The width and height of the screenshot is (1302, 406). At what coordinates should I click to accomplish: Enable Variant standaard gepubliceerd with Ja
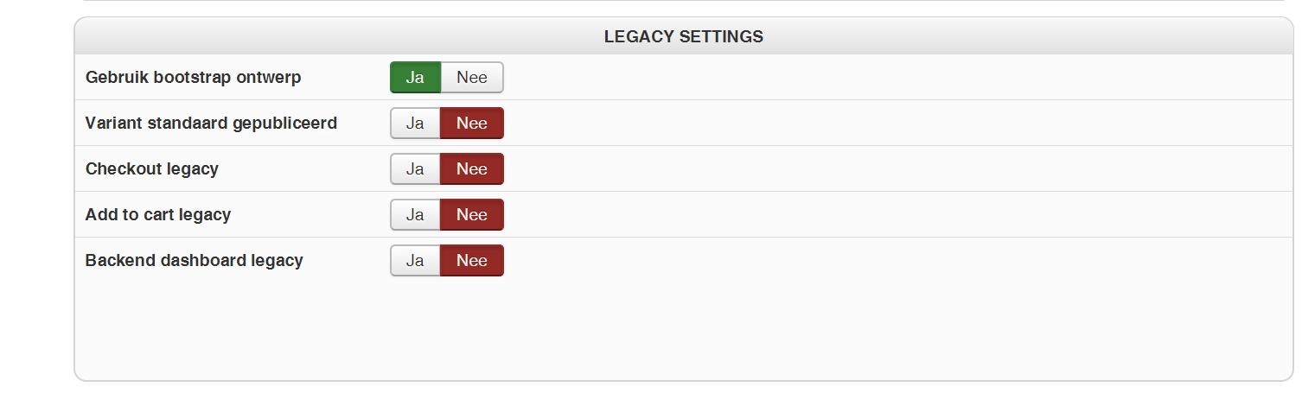(415, 123)
